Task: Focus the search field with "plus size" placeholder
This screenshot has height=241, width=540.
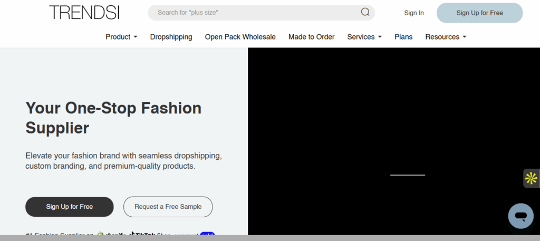Action: point(253,13)
